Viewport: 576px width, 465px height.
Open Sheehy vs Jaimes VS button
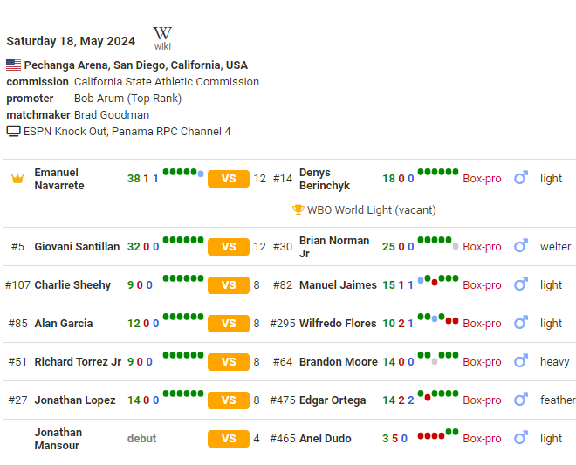(229, 285)
